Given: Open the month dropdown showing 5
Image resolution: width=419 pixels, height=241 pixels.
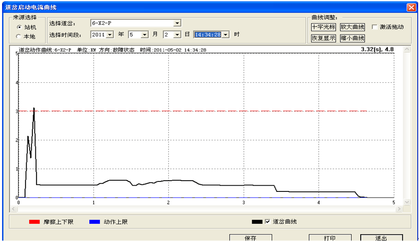Looking at the screenshot, I should coord(144,35).
